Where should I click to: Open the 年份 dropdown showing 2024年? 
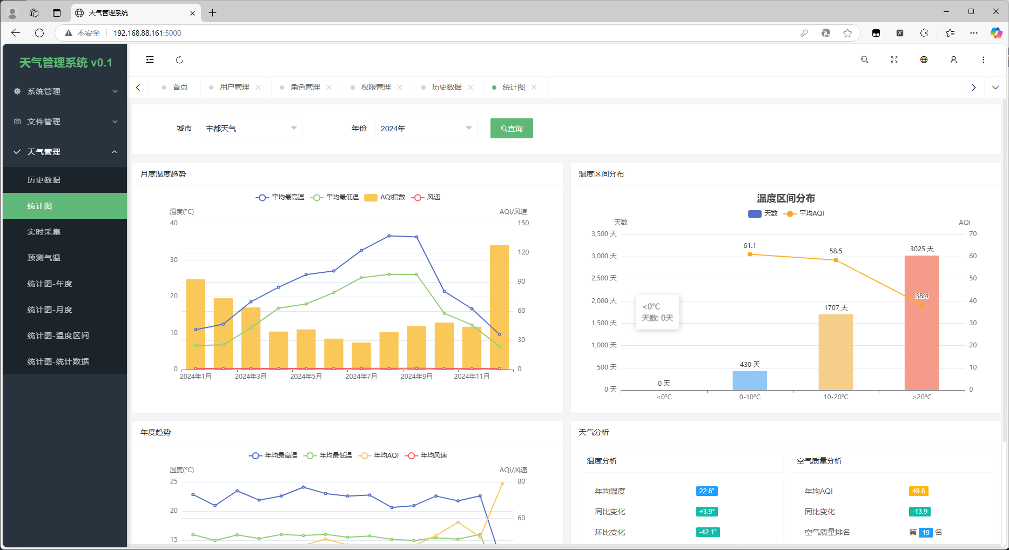click(426, 128)
